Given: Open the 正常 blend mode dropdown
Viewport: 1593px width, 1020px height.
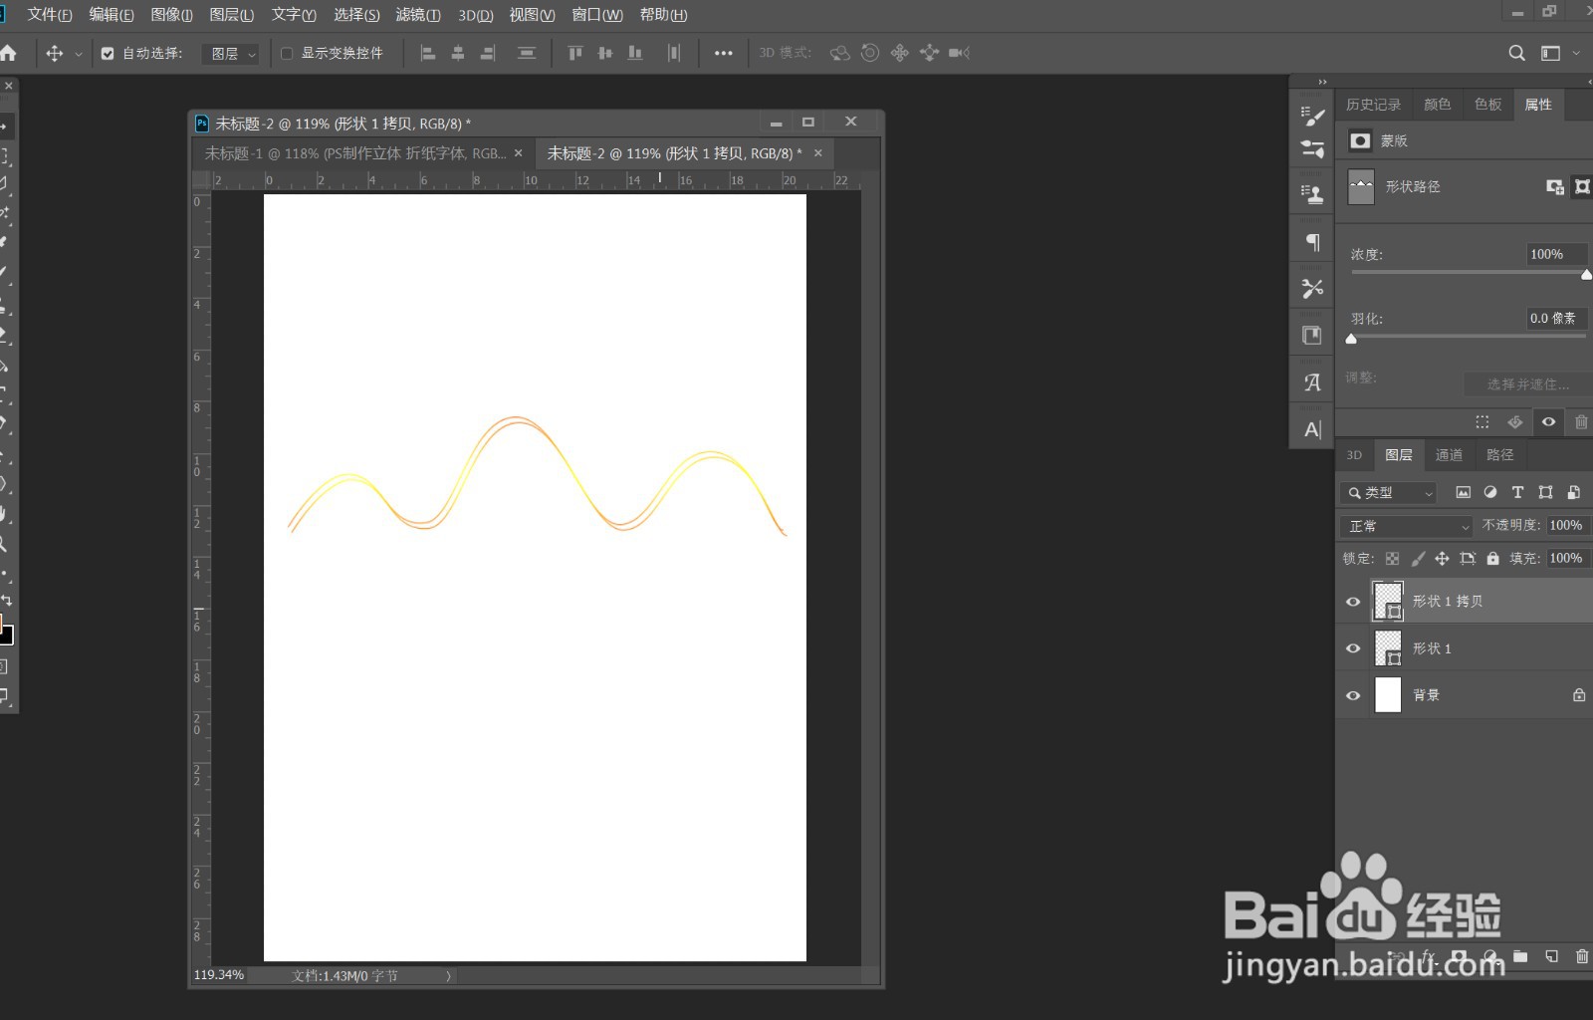Looking at the screenshot, I should [x=1406, y=526].
